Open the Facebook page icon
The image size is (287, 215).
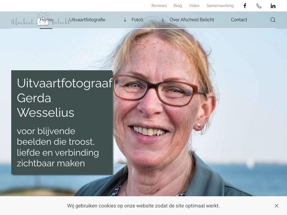(245, 6)
